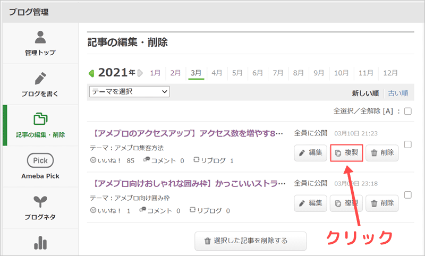Open 管理トップ in the sidebar
425x256 pixels.
pyautogui.click(x=40, y=44)
